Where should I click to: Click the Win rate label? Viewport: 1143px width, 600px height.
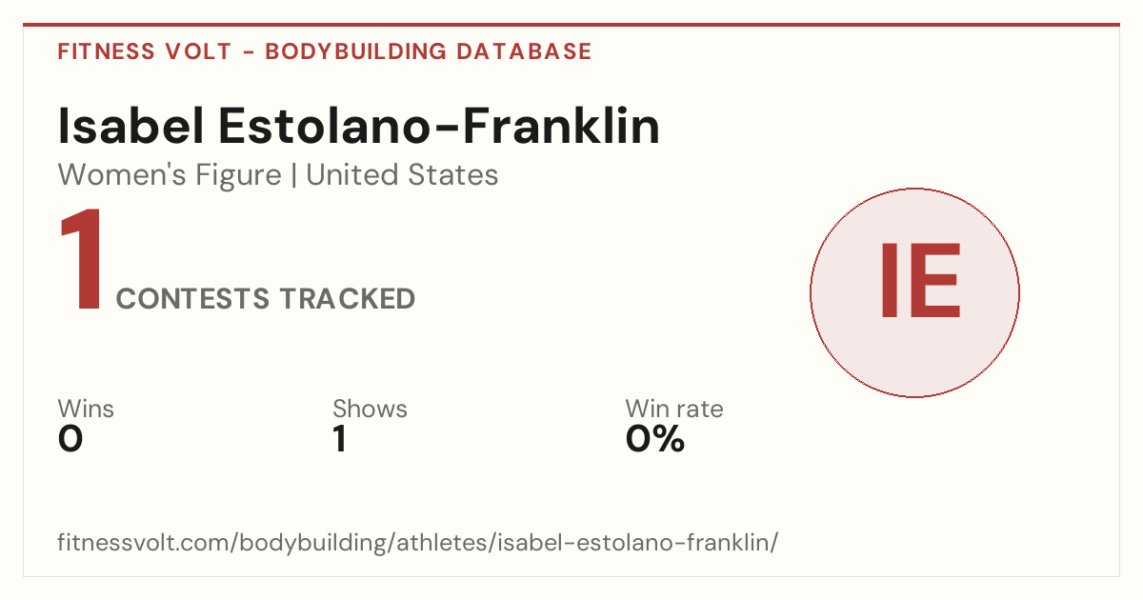pyautogui.click(x=674, y=409)
